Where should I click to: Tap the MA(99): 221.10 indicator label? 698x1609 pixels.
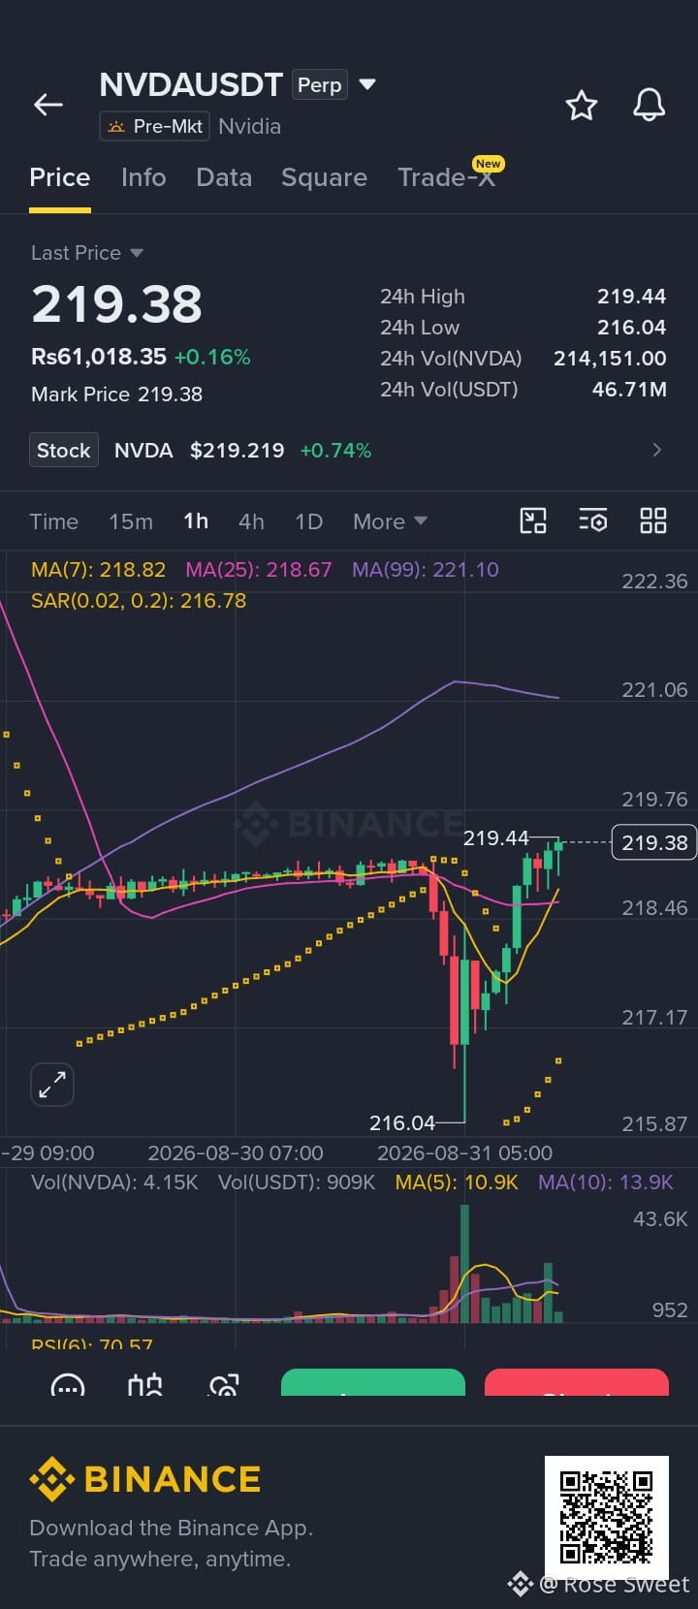click(x=426, y=570)
